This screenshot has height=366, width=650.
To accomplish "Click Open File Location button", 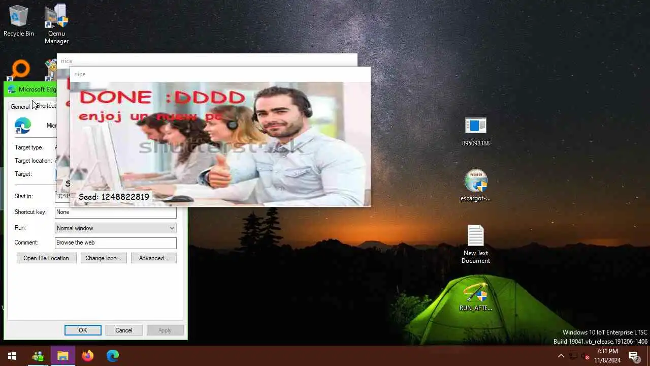I will click(x=46, y=258).
